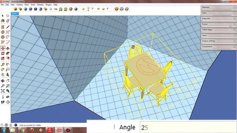
Task: Click the Zoom Extents tool
Action: point(3,91)
